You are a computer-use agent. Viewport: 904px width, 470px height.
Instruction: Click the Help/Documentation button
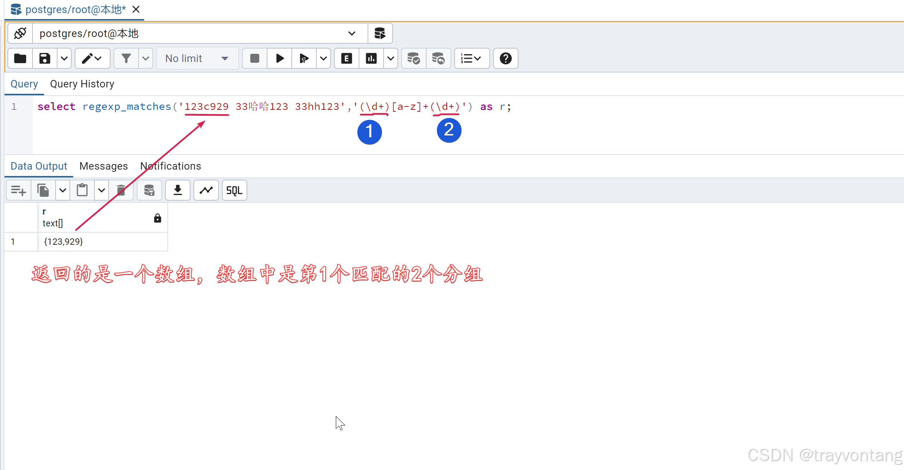tap(506, 58)
